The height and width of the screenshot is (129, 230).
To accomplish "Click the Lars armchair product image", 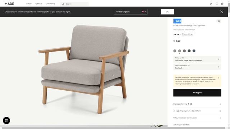I will (84, 70).
